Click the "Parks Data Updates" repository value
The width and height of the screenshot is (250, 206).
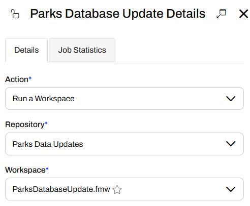[x=48, y=144]
